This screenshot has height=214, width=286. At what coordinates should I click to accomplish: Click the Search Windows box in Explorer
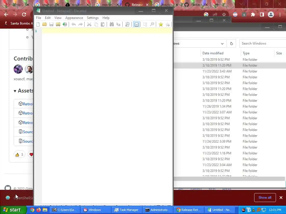point(263,43)
